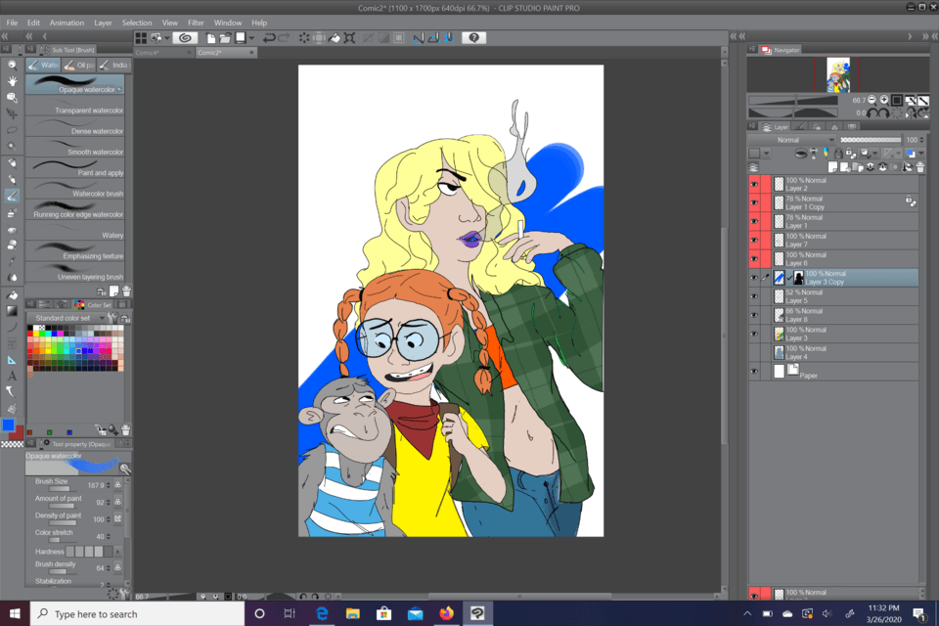Open the Animation menu
Screen dimensions: 939x626
tap(67, 22)
